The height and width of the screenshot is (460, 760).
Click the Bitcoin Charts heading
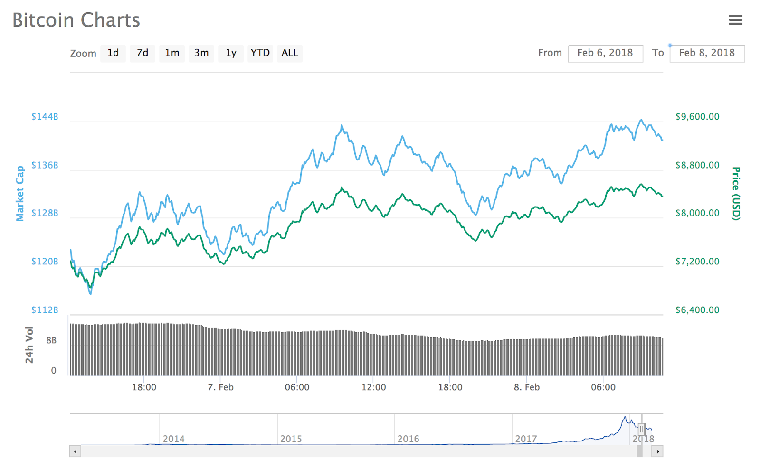click(76, 20)
